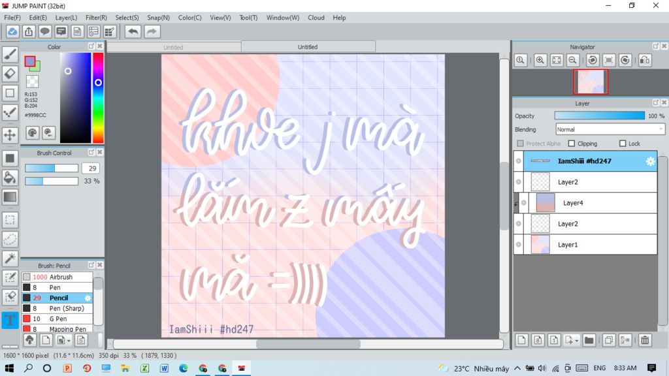
Task: Select the Gradient tool
Action: pyautogui.click(x=10, y=197)
